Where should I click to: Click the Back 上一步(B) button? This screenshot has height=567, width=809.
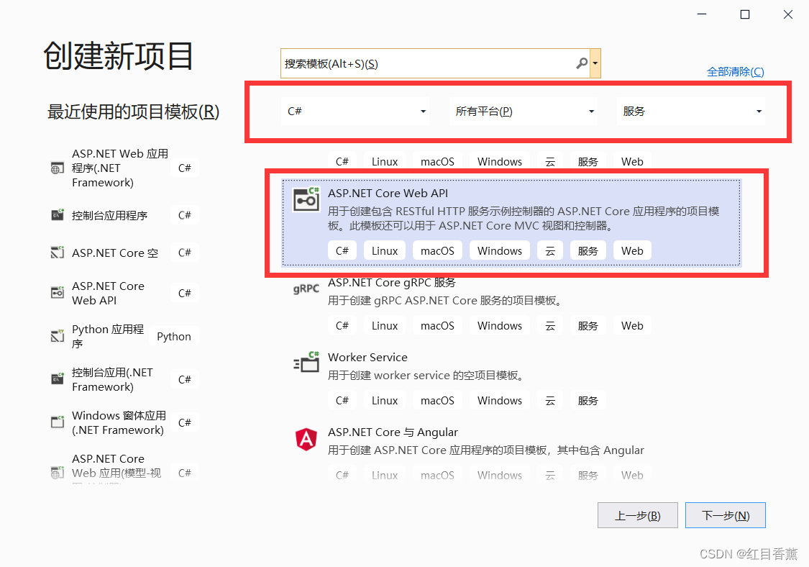coord(638,515)
